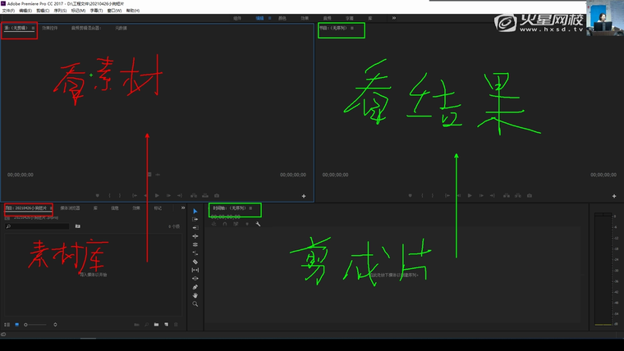This screenshot has height=351, width=624.
Task: Open the 文件(F) menu
Action: coord(9,11)
